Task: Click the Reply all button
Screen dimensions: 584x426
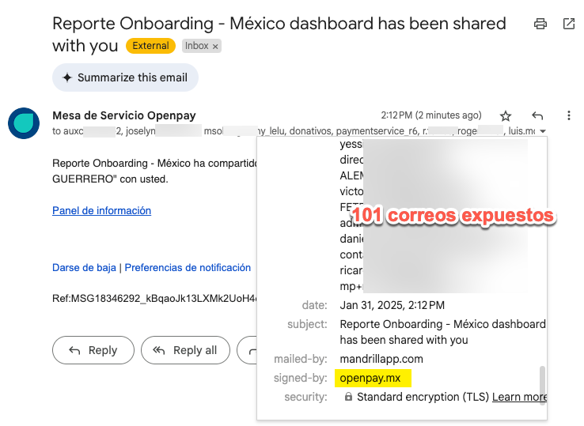Action: 185,350
